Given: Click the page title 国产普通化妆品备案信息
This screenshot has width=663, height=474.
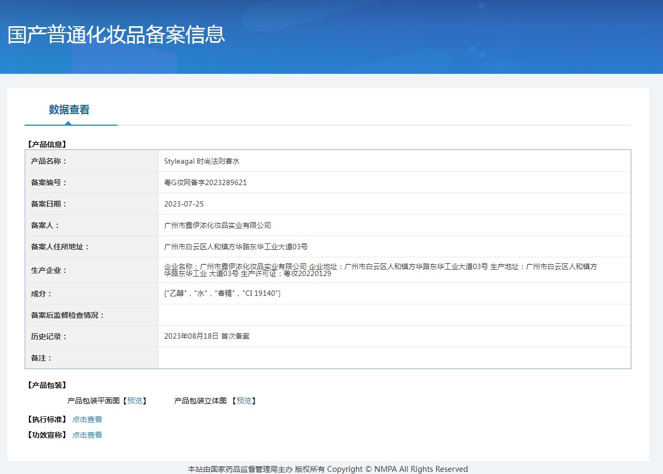Looking at the screenshot, I should (x=116, y=34).
